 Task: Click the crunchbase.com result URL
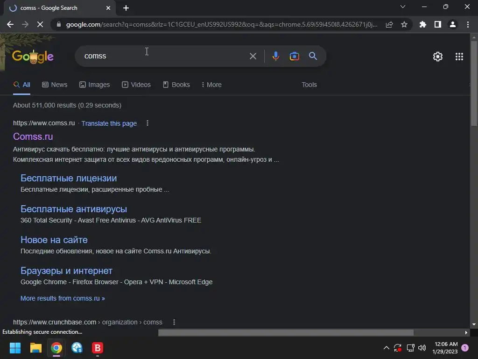click(87, 322)
